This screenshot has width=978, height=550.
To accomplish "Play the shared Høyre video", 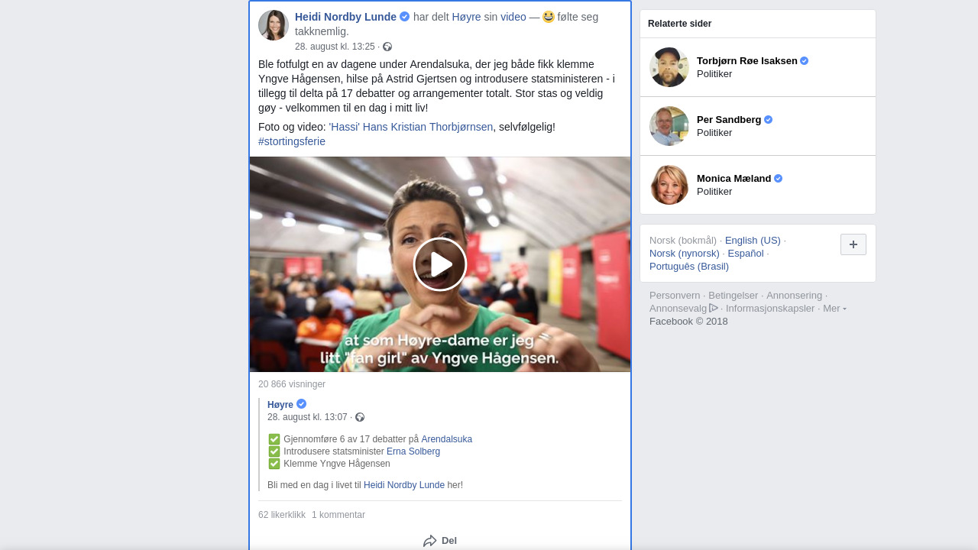I will [440, 264].
